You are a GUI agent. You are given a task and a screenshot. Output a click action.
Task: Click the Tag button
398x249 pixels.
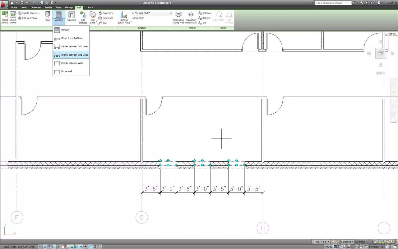[x=103, y=23]
